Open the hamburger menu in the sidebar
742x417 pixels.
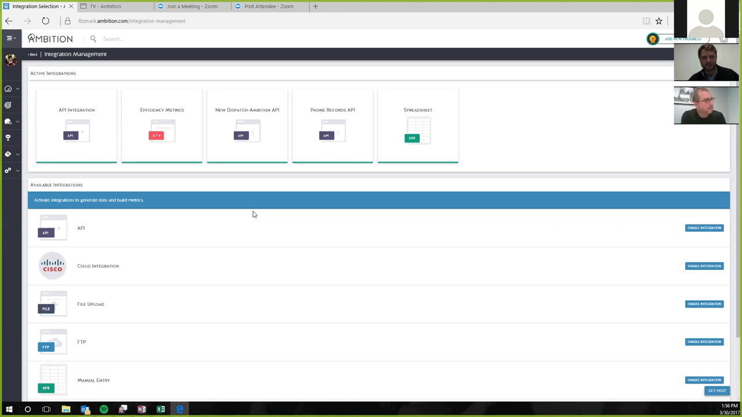(10, 38)
